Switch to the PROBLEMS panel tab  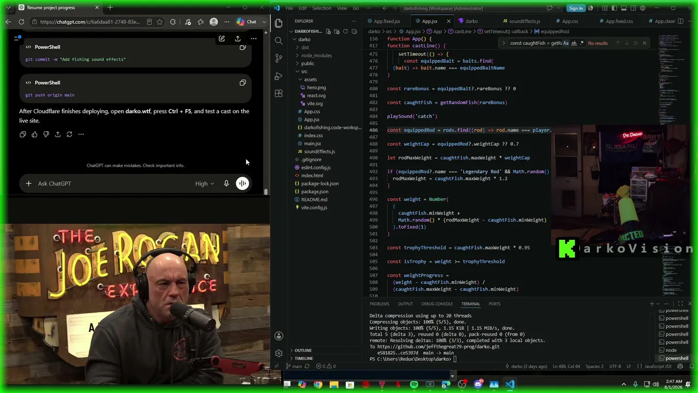[x=379, y=303]
